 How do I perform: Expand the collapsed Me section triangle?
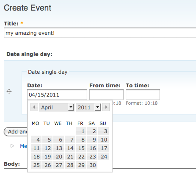(12, 146)
